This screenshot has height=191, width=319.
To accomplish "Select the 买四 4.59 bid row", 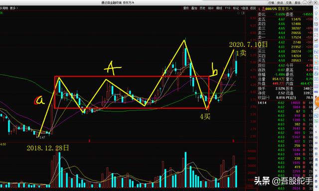I will (x=285, y=56).
